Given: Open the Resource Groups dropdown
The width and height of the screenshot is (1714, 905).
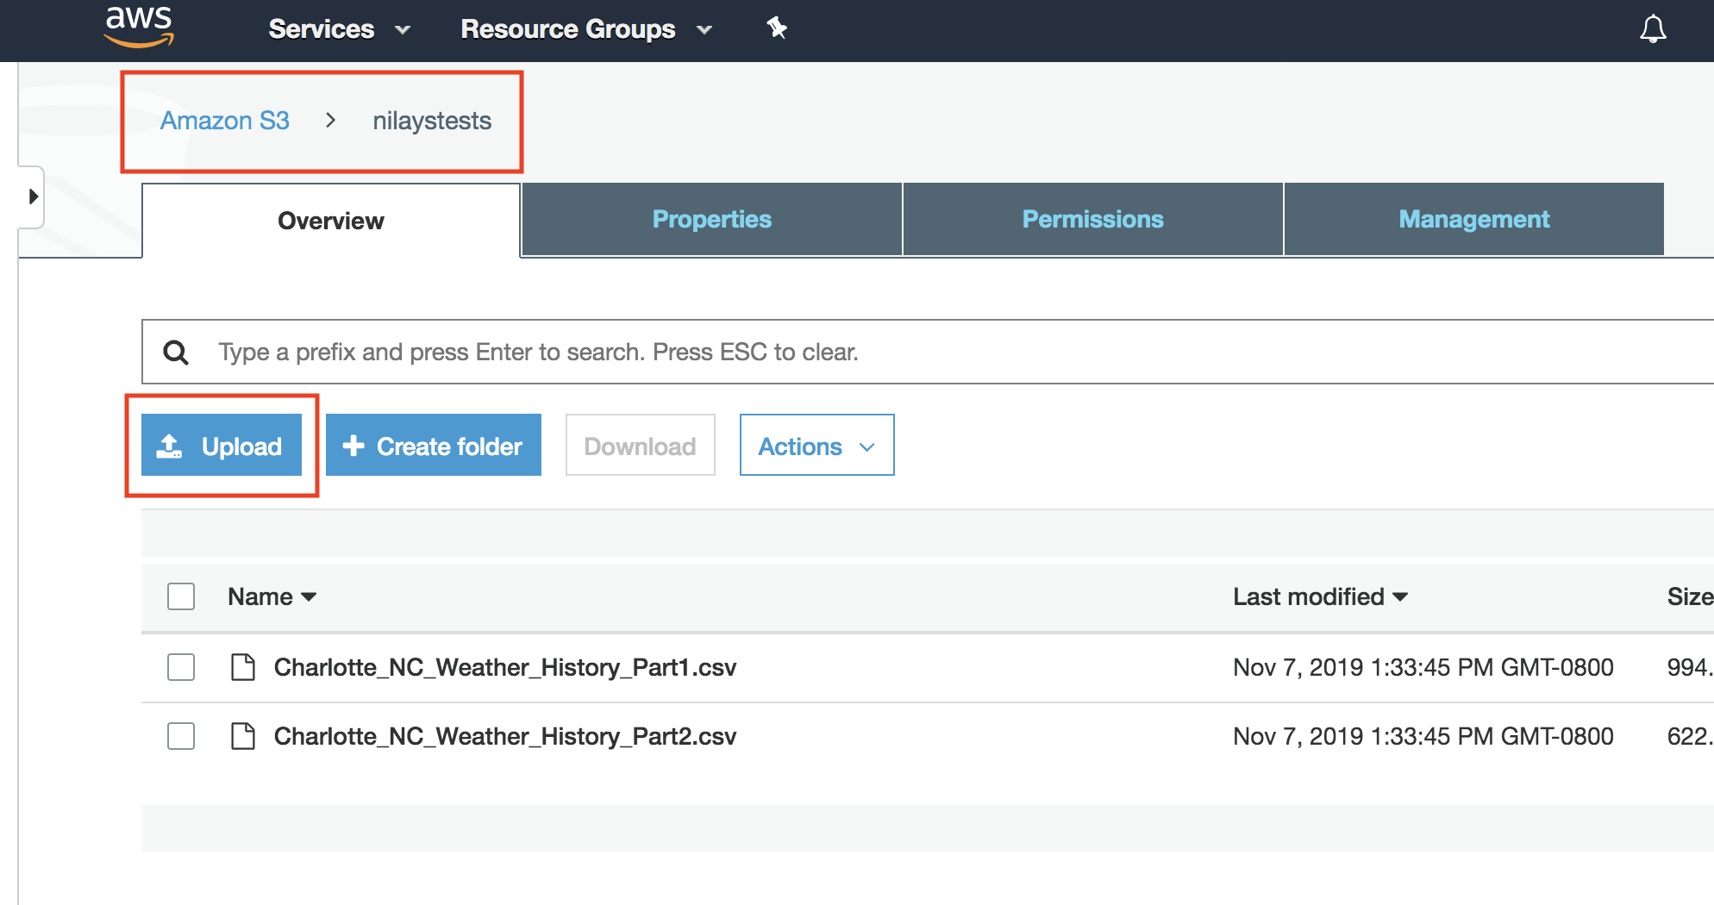Looking at the screenshot, I should pyautogui.click(x=586, y=29).
